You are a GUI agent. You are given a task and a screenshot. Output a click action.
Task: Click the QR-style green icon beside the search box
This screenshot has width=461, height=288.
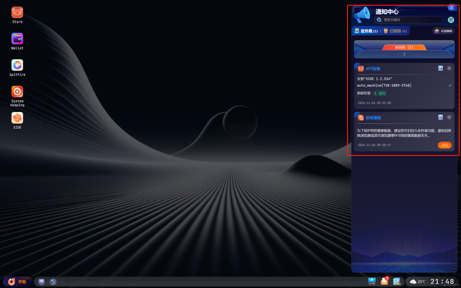coord(451,20)
